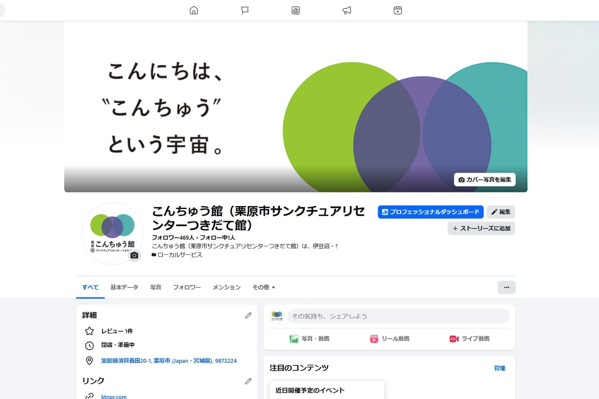Screen dimensions: 599x399
Task: Open the Pages flag icon
Action: click(x=245, y=10)
